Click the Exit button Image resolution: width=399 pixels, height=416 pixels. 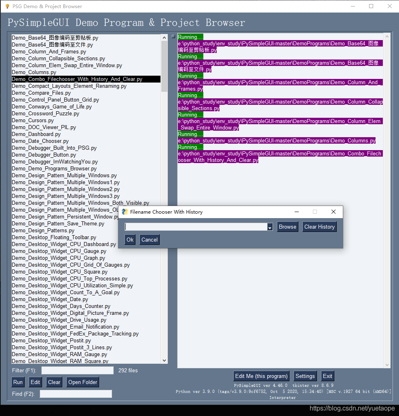pyautogui.click(x=327, y=376)
